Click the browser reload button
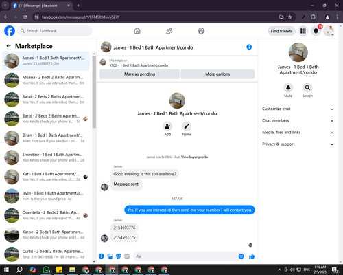343x275 pixels. click(25, 17)
